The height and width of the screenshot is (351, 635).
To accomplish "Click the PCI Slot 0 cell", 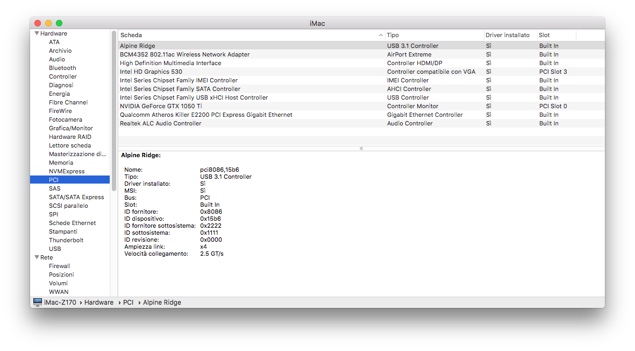I will [x=553, y=106].
